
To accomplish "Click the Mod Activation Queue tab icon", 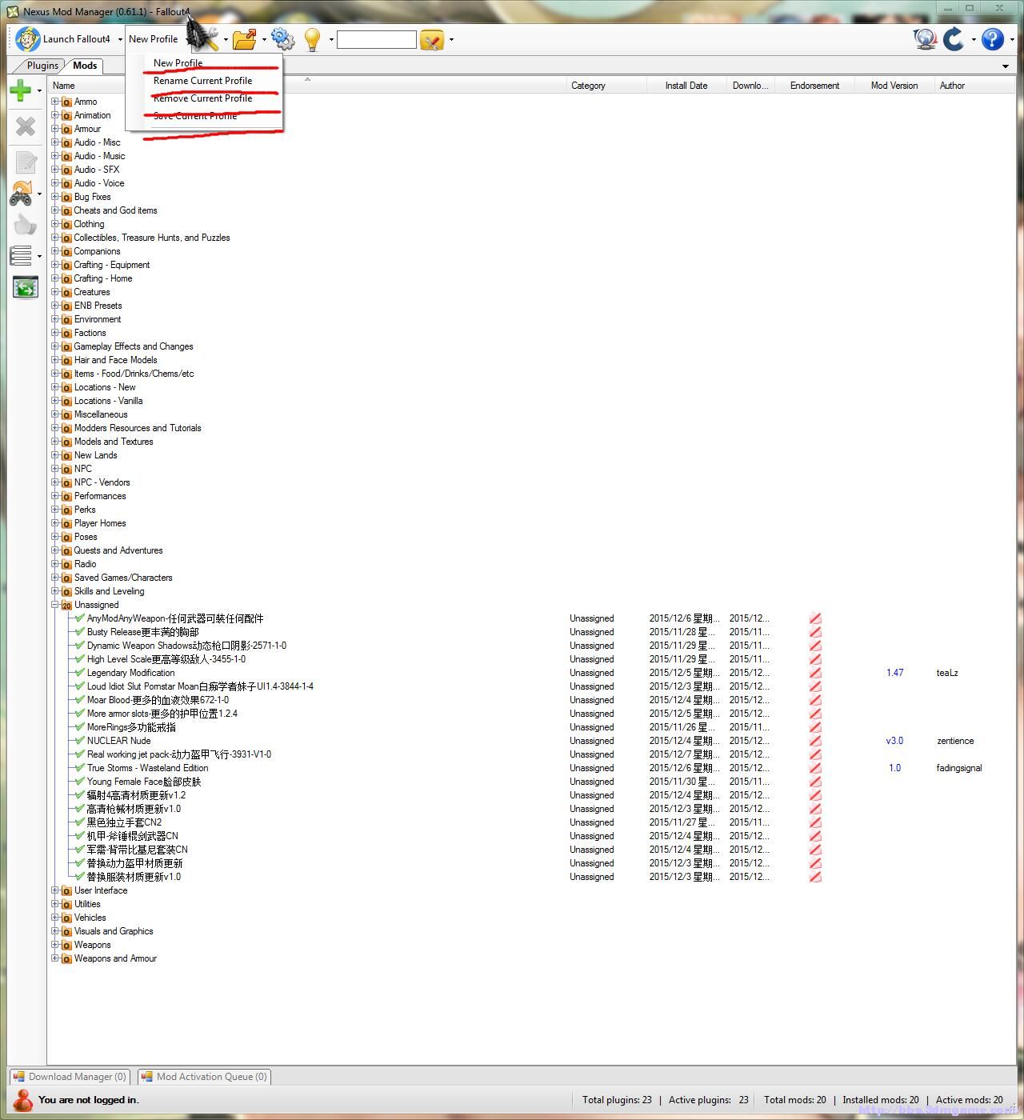I will tap(146, 1077).
